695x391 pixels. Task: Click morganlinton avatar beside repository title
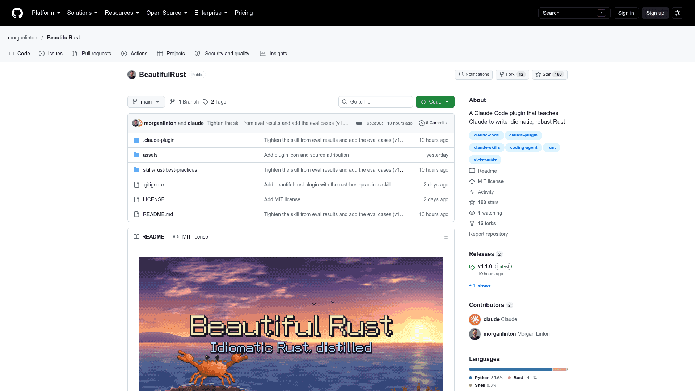click(x=132, y=75)
